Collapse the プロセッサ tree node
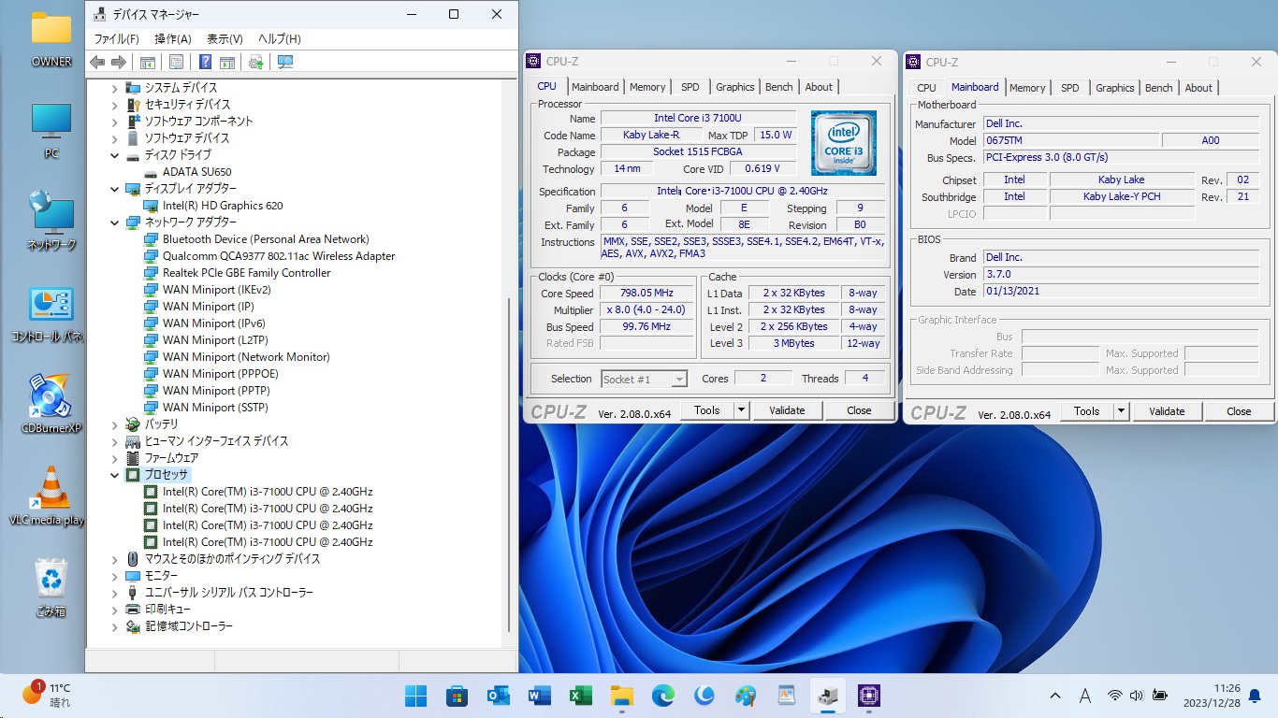Screen dimensions: 1278x718 pos(115,475)
